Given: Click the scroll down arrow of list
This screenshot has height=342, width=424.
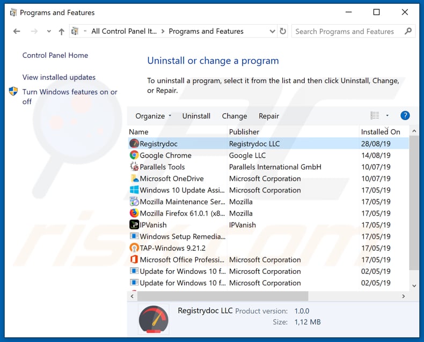Looking at the screenshot, I should [x=414, y=286].
